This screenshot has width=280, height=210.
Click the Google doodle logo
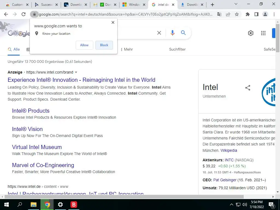click(x=19, y=33)
